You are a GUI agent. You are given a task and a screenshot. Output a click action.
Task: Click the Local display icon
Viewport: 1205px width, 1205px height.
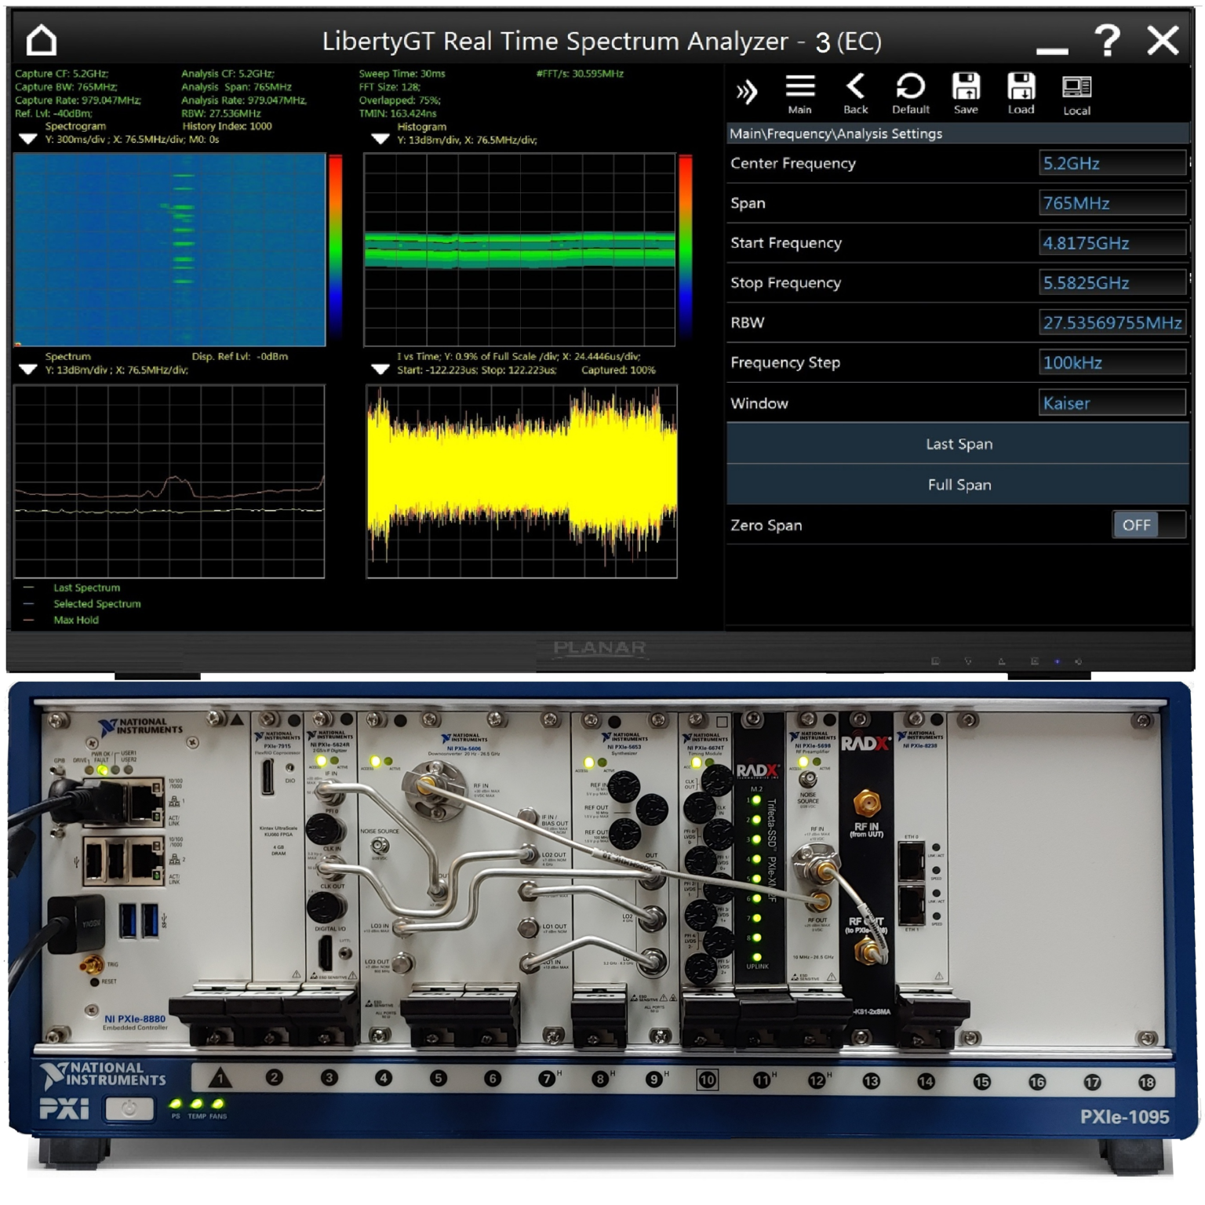point(1076,86)
